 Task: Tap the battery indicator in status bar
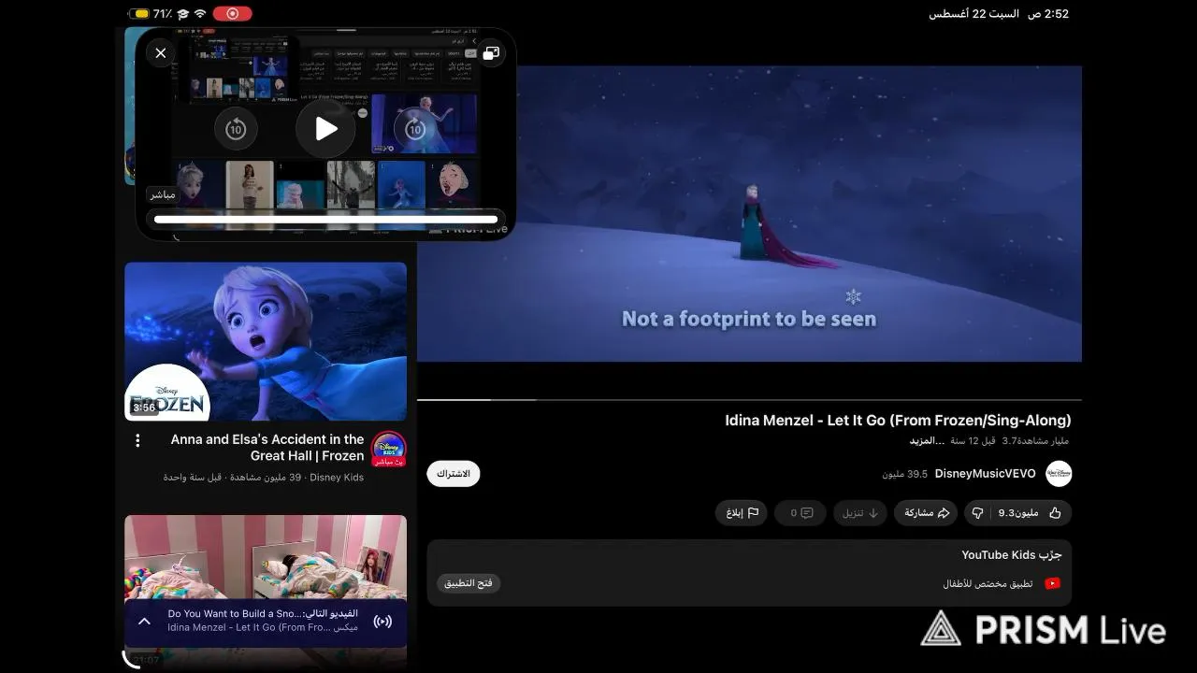(x=140, y=14)
